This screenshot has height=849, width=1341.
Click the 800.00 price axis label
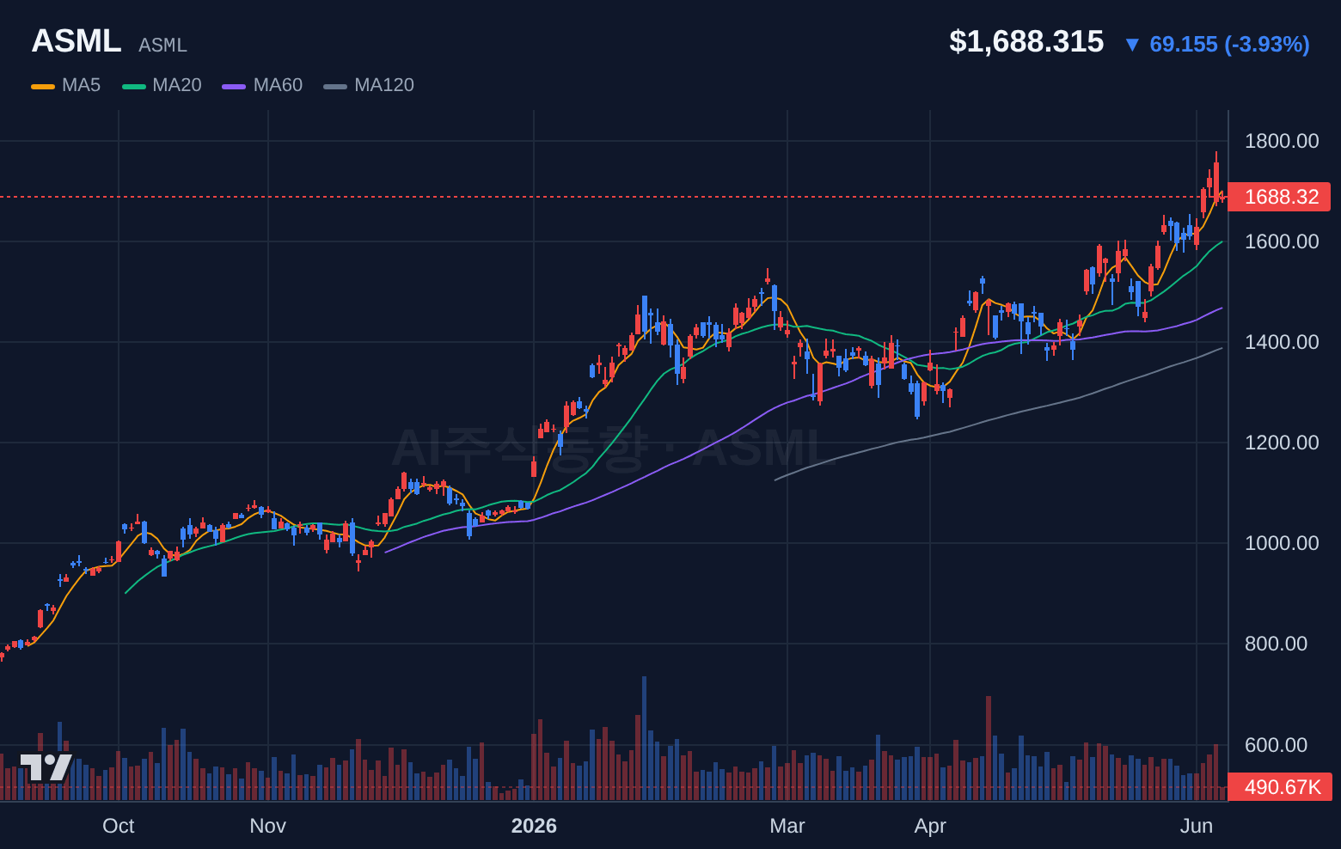pos(1276,644)
